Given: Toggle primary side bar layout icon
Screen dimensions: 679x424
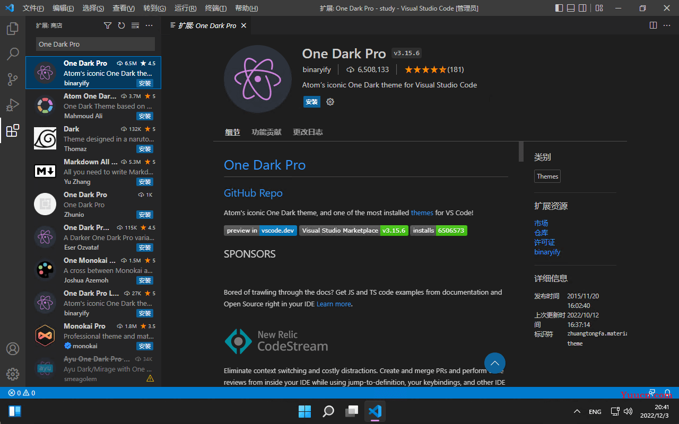Looking at the screenshot, I should coord(559,8).
